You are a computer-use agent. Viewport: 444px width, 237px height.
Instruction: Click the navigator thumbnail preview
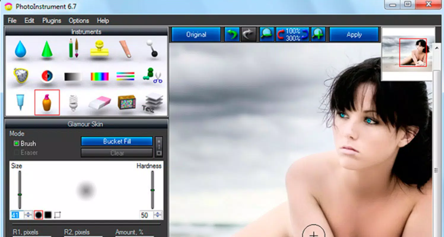tap(408, 54)
